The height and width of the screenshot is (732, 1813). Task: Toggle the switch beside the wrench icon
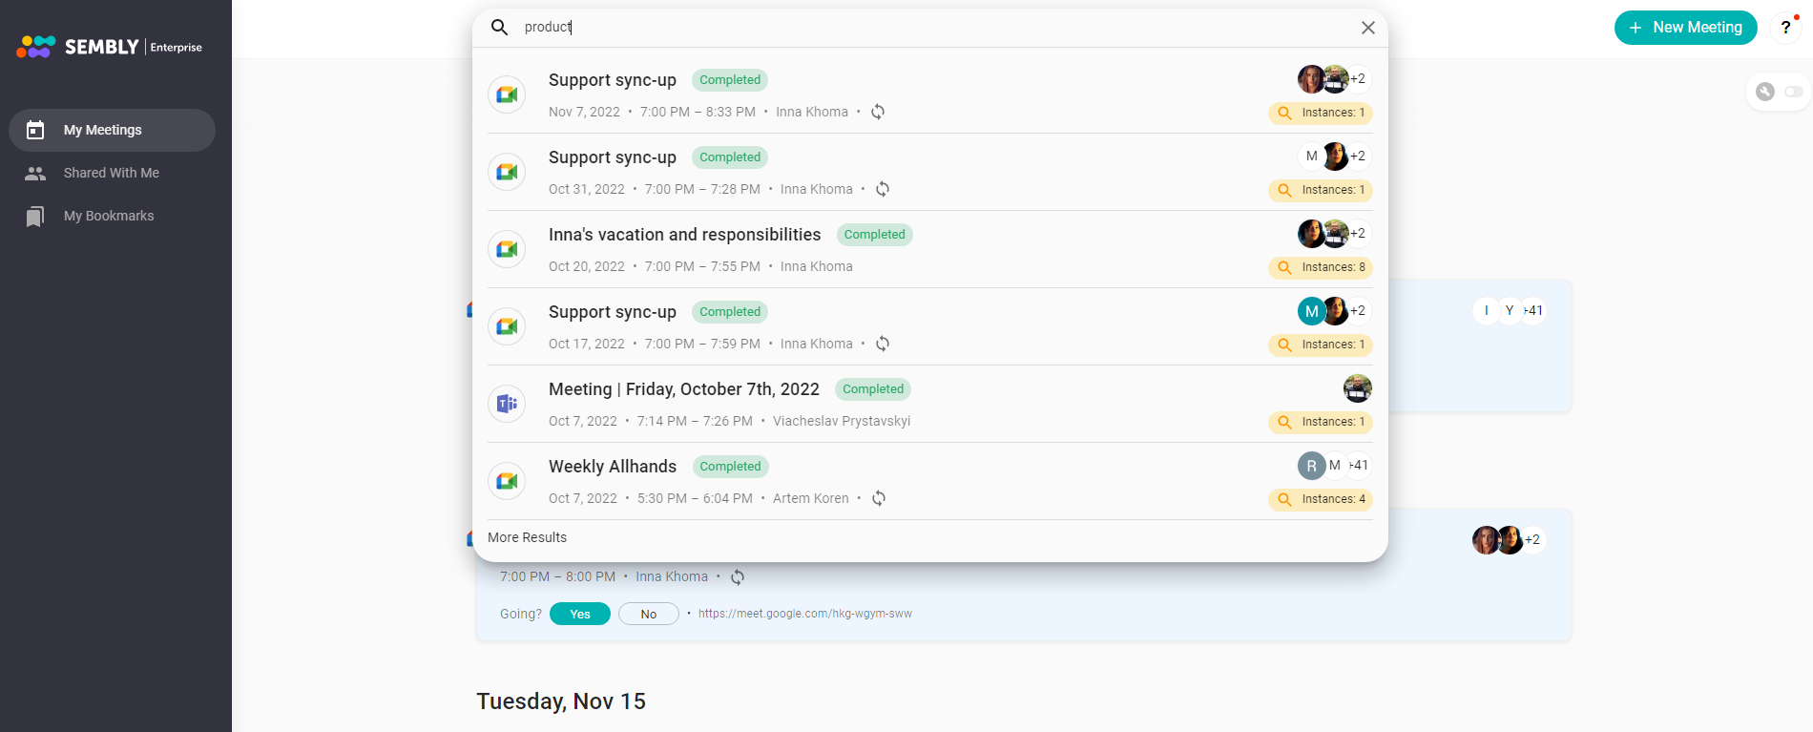[1794, 92]
